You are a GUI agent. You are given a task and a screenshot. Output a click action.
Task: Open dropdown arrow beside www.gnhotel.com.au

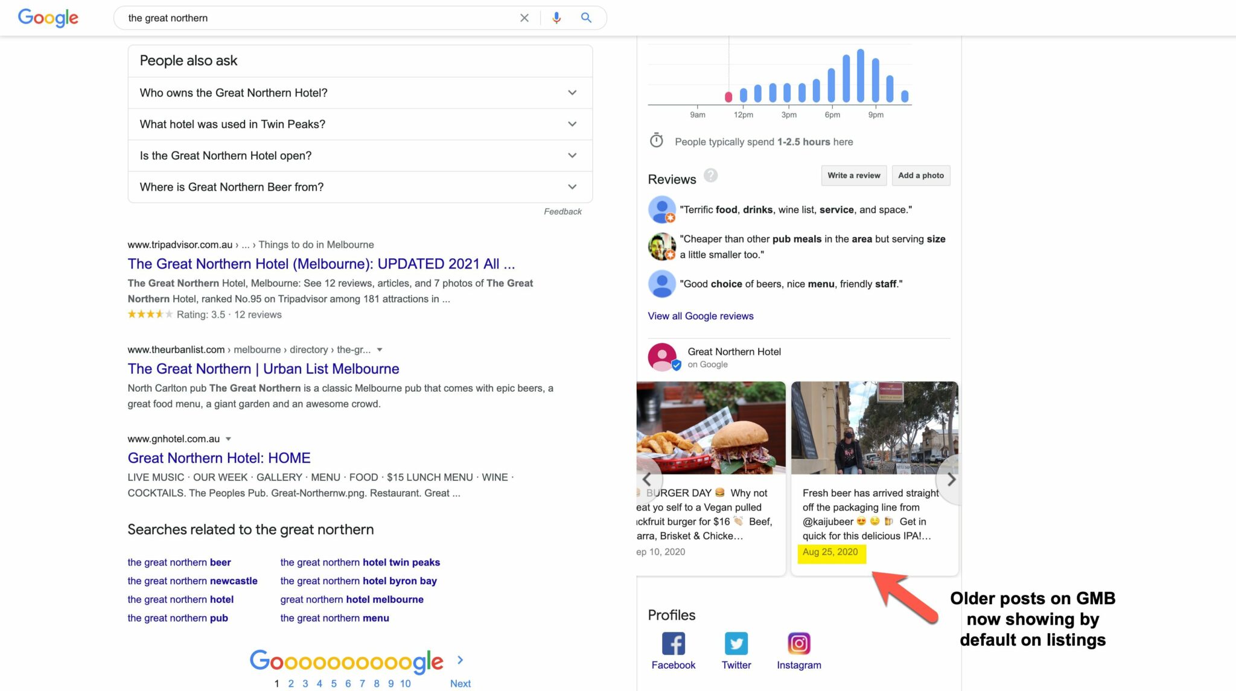228,439
